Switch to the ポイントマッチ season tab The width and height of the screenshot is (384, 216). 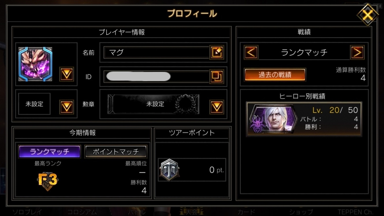[x=116, y=151]
